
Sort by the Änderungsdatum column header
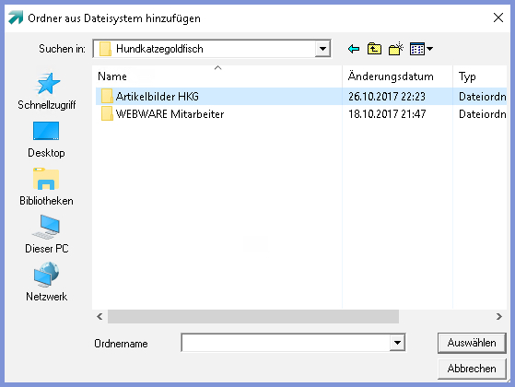[397, 76]
